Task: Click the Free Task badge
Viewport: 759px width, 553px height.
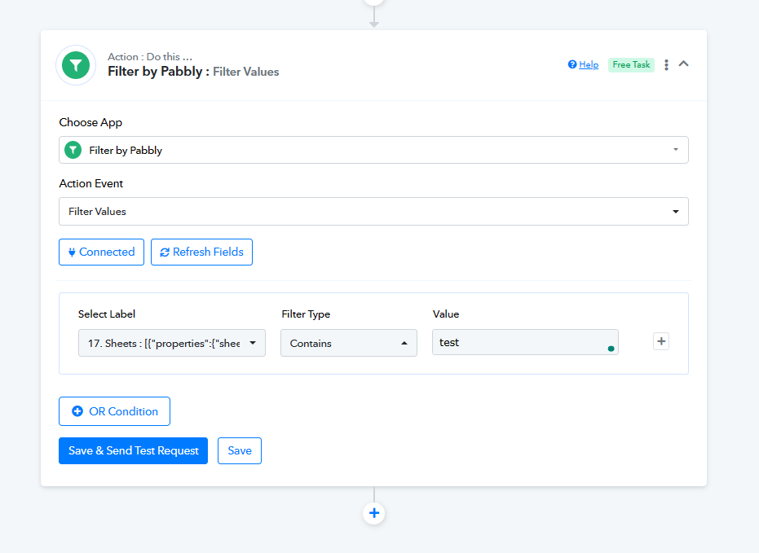Action: (631, 65)
